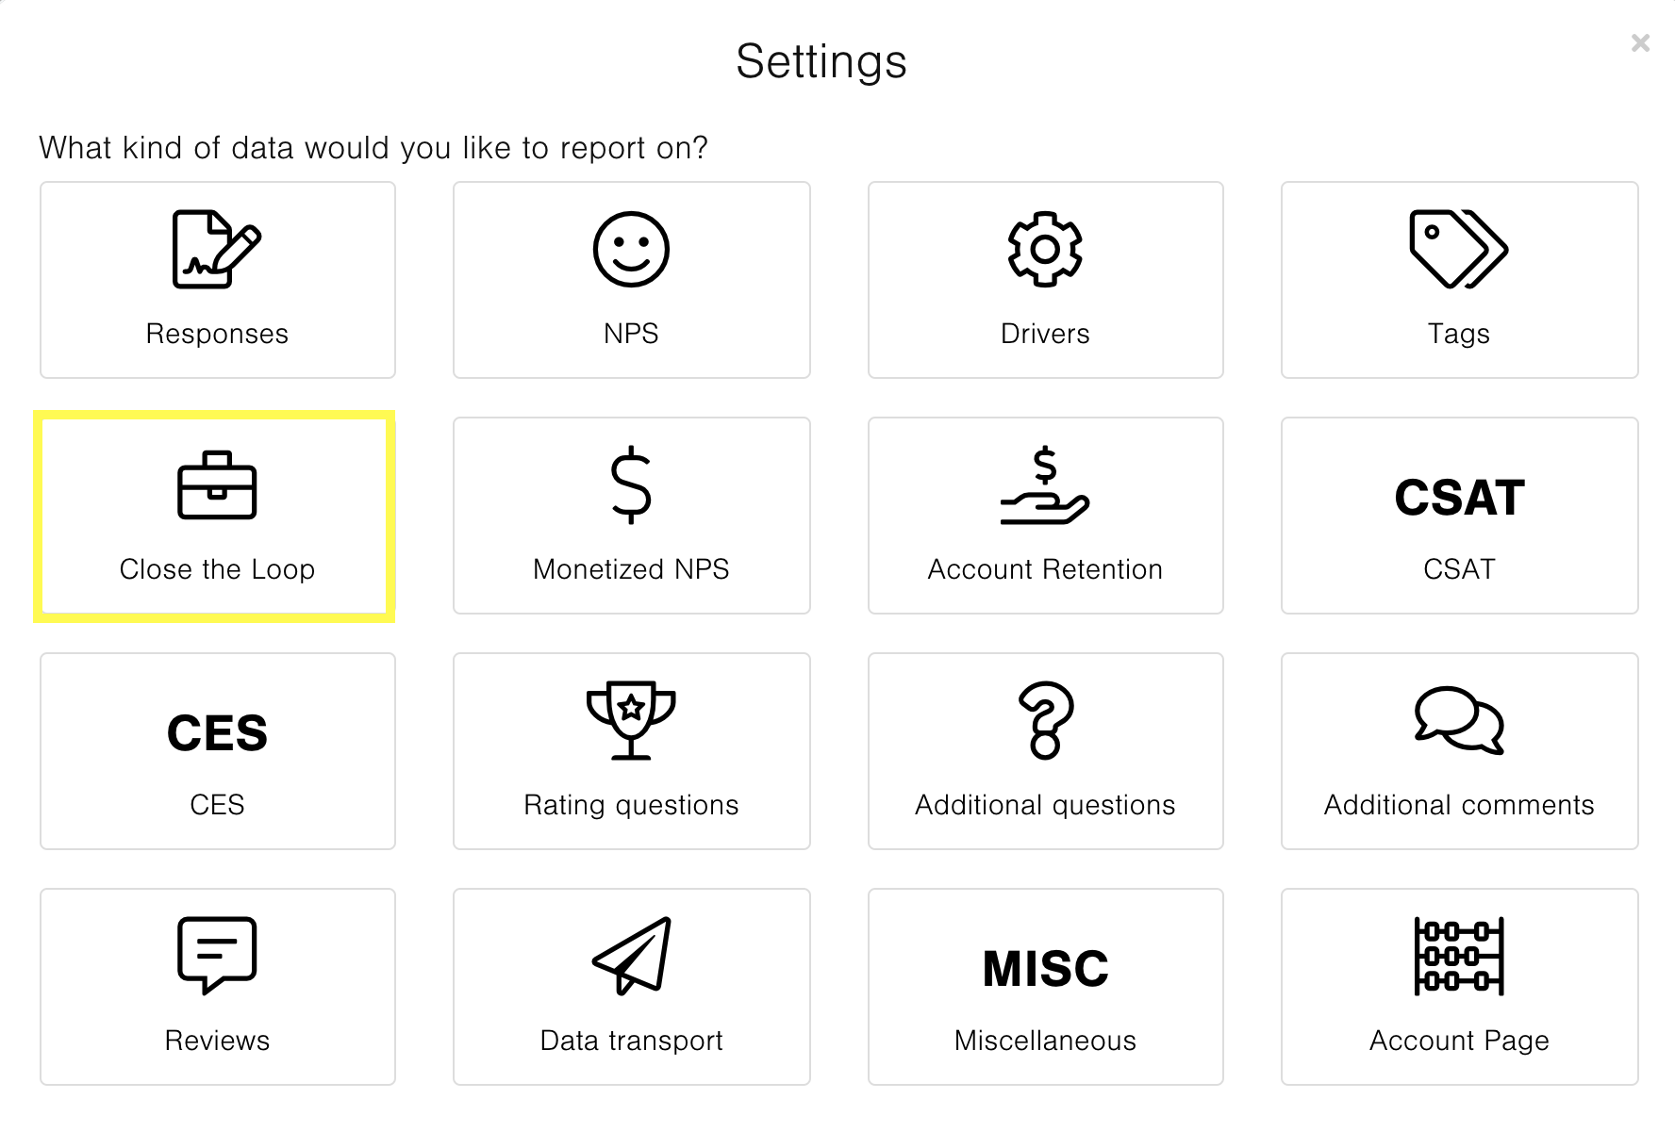Click the NPS smiley face icon
This screenshot has height=1148, width=1675.
pos(630,250)
